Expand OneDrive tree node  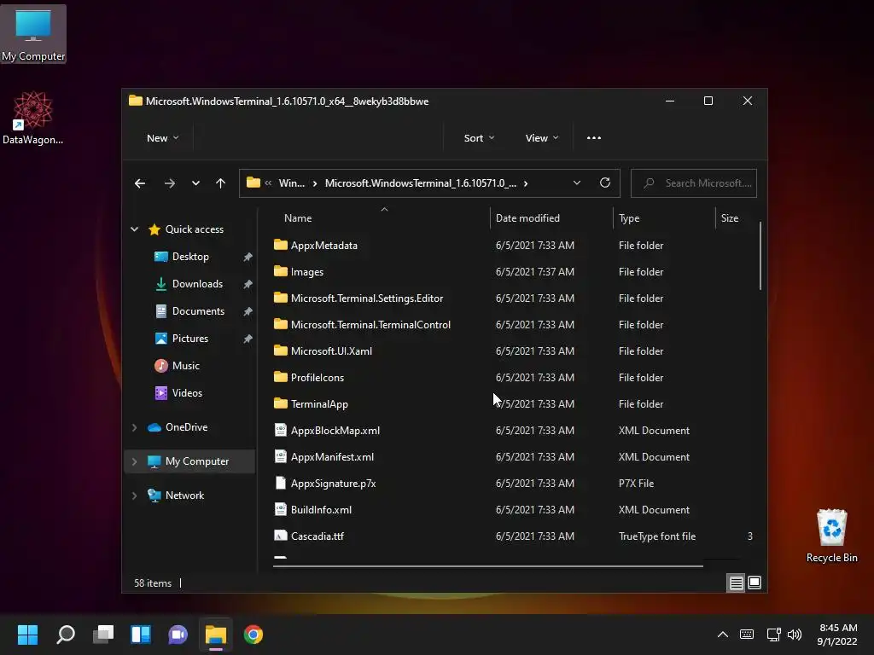tap(134, 427)
